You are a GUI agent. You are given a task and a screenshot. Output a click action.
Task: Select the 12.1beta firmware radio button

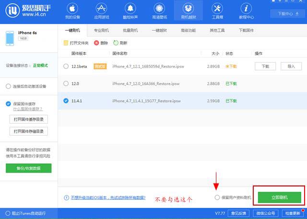[66, 66]
